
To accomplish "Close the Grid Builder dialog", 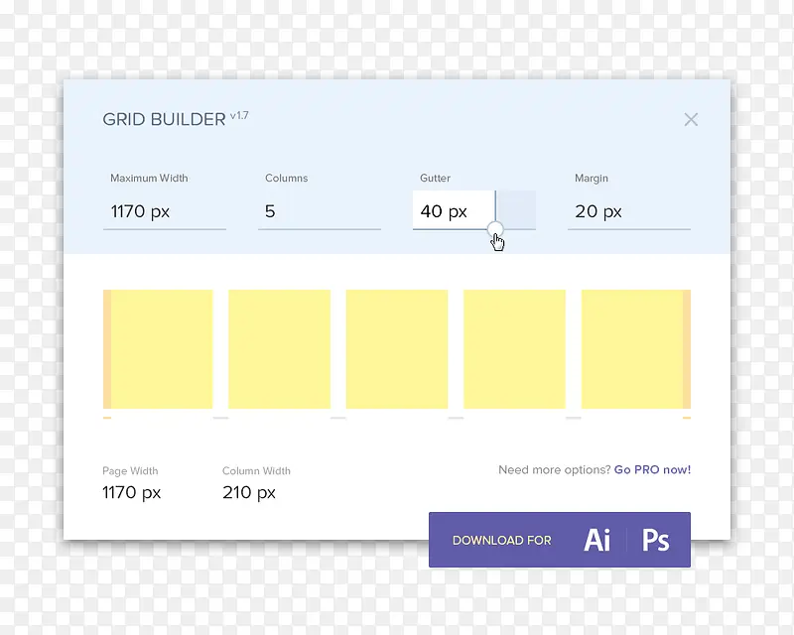I will pyautogui.click(x=691, y=119).
